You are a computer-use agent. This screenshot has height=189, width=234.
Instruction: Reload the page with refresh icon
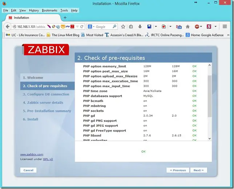pyautogui.click(x=82, y=27)
